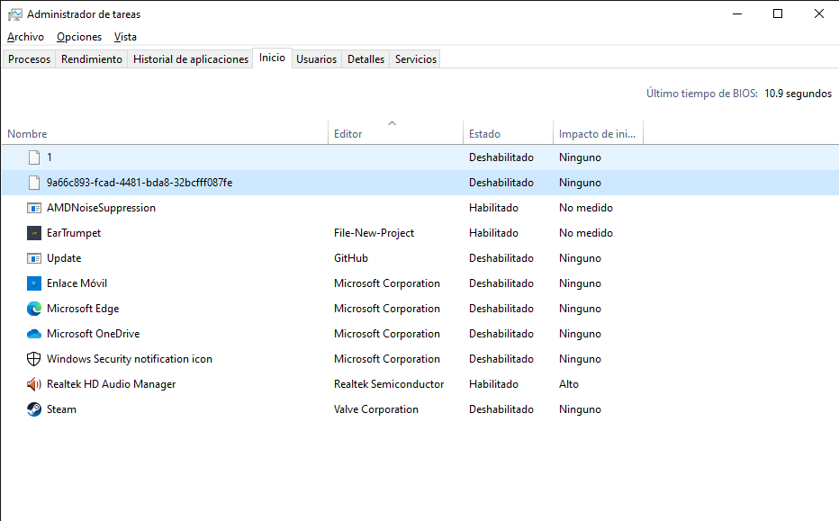
Task: Click the Windows Security shield icon
Action: [33, 359]
